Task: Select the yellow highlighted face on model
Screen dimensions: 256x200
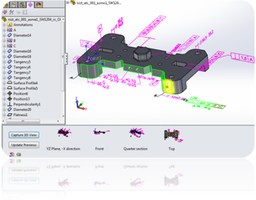Action: pyautogui.click(x=169, y=87)
